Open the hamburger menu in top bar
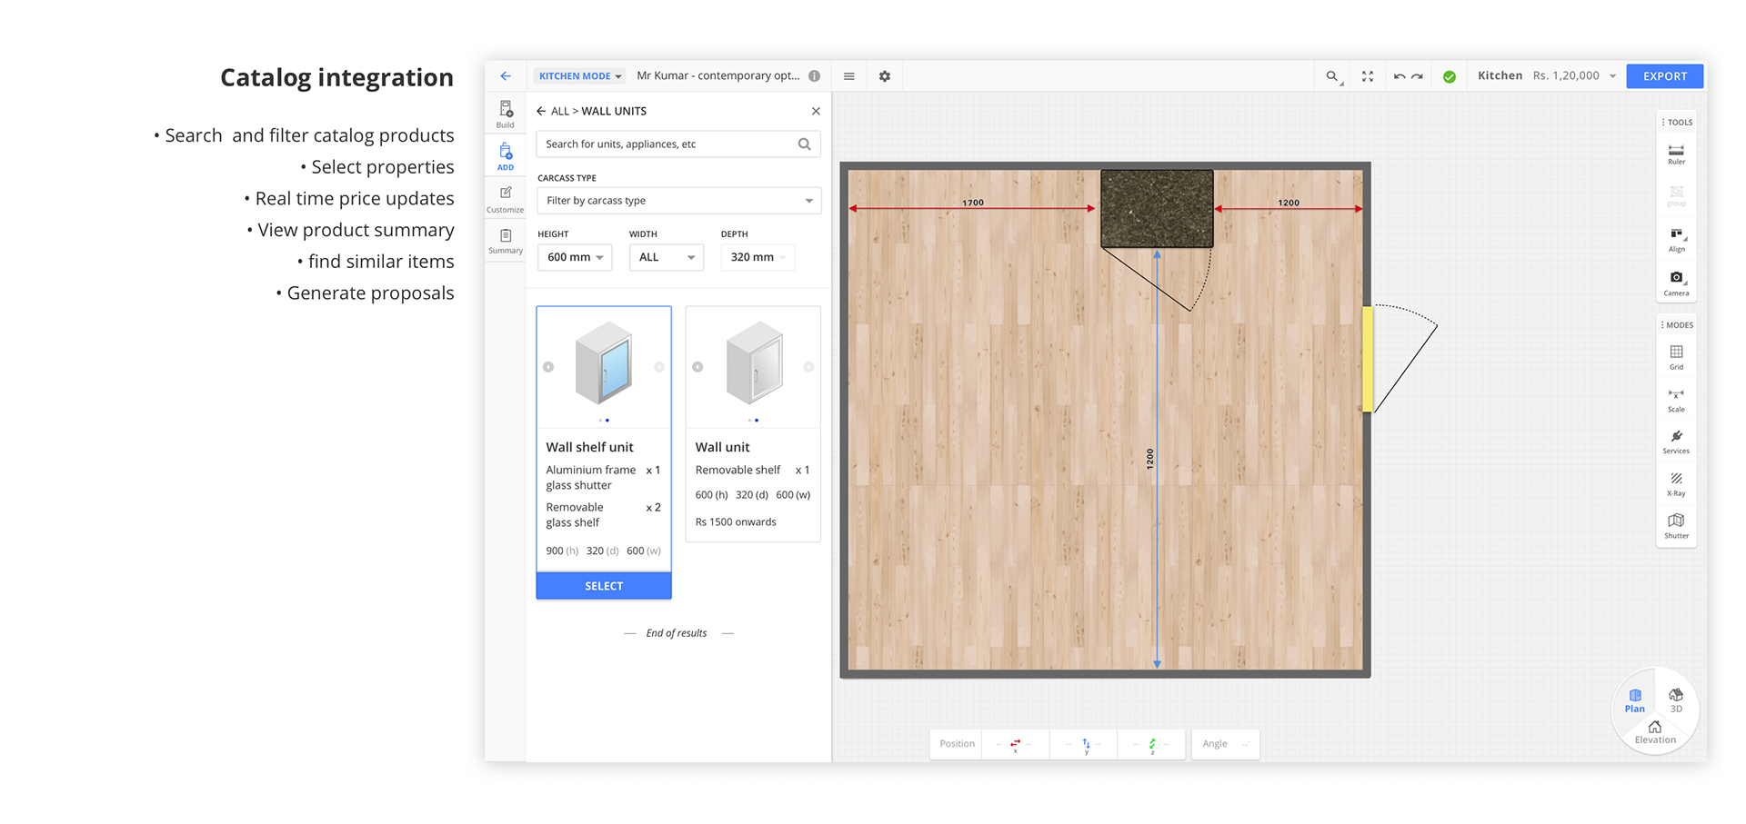Image resolution: width=1746 pixels, height=824 pixels. (848, 76)
